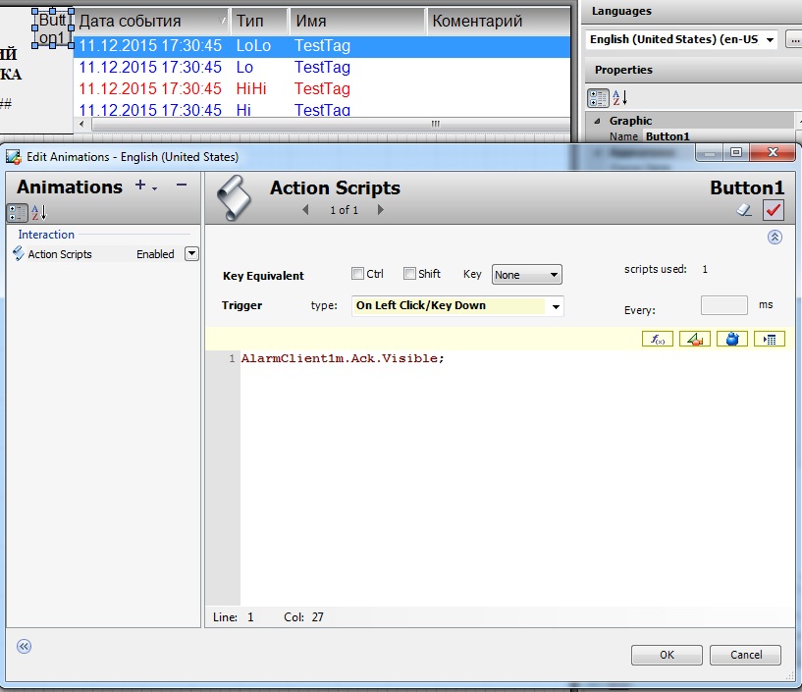Click the insert function f(x) icon
The height and width of the screenshot is (692, 802).
[x=656, y=339]
